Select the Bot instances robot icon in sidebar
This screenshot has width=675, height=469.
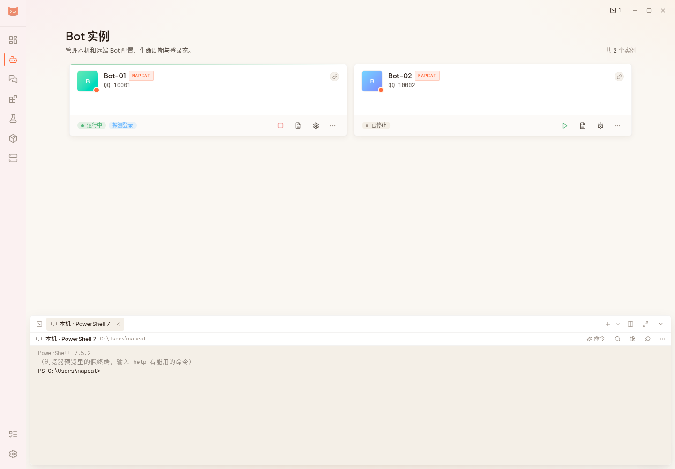click(13, 60)
